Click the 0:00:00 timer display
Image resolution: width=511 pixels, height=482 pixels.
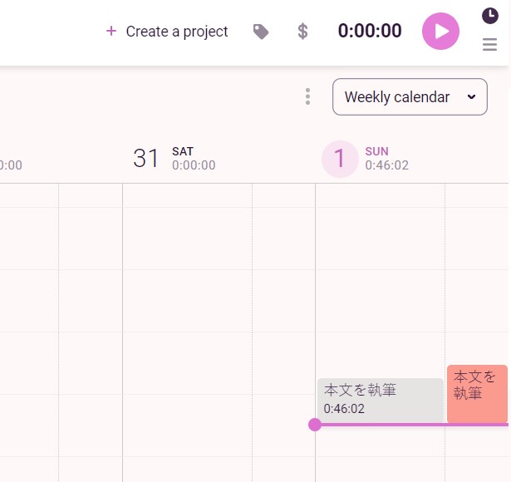coord(370,32)
